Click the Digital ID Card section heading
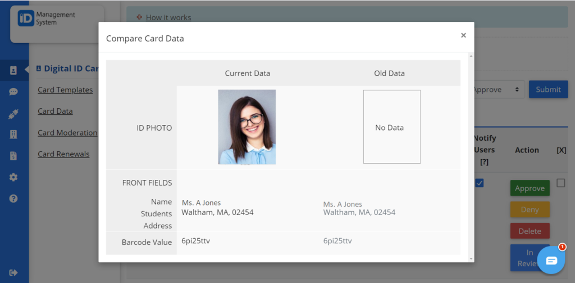The image size is (575, 283). [68, 68]
